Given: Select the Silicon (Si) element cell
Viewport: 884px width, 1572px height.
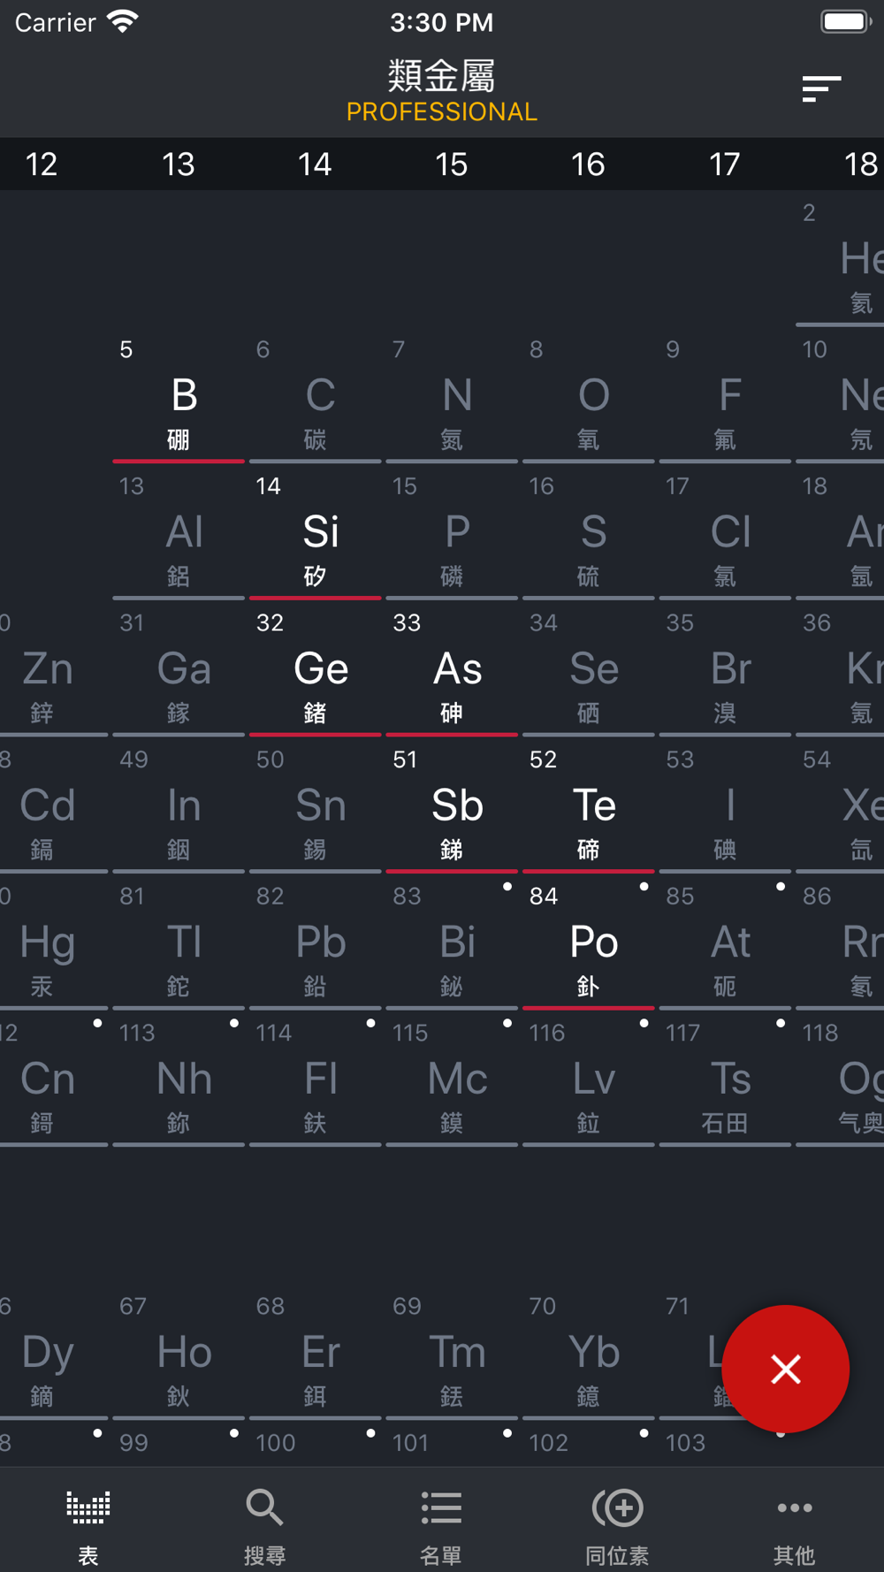Looking at the screenshot, I should [315, 535].
